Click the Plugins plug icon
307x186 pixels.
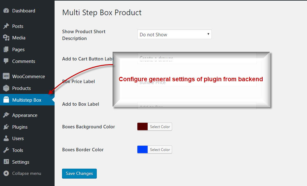click(6, 127)
